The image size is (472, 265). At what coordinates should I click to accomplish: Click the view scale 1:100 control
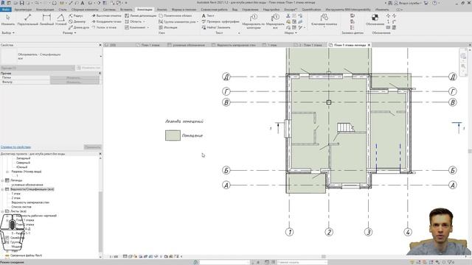point(114,257)
